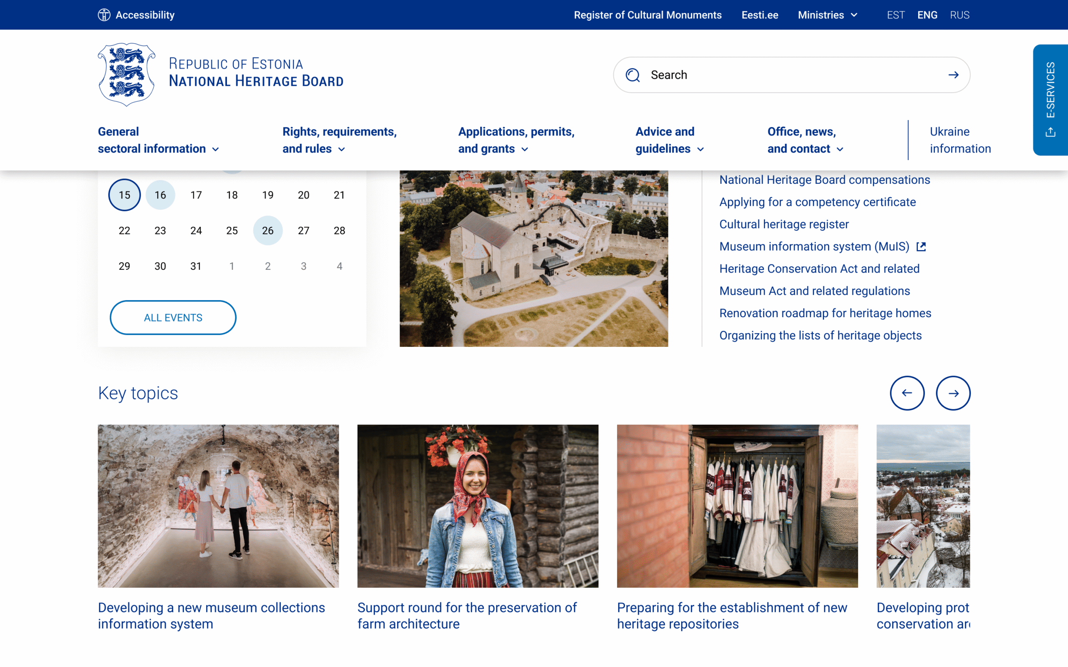Open Cultural heritage register link

click(784, 224)
